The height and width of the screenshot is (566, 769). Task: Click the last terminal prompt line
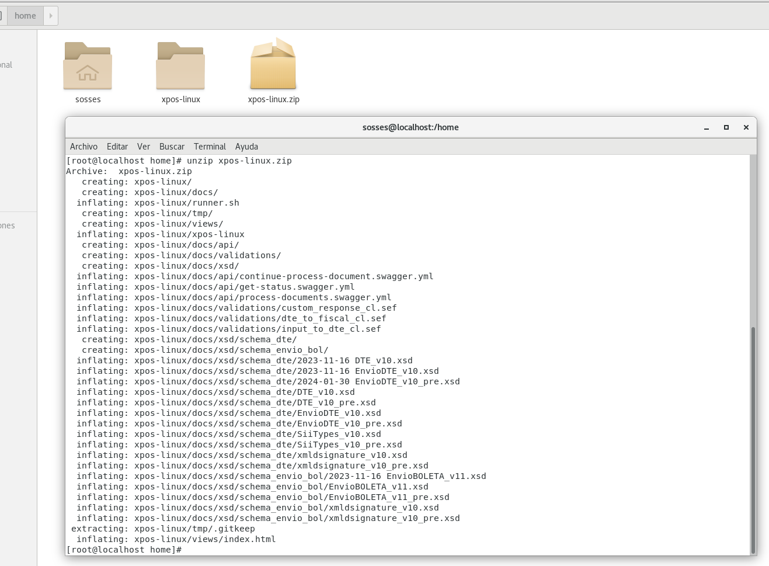[x=124, y=550]
